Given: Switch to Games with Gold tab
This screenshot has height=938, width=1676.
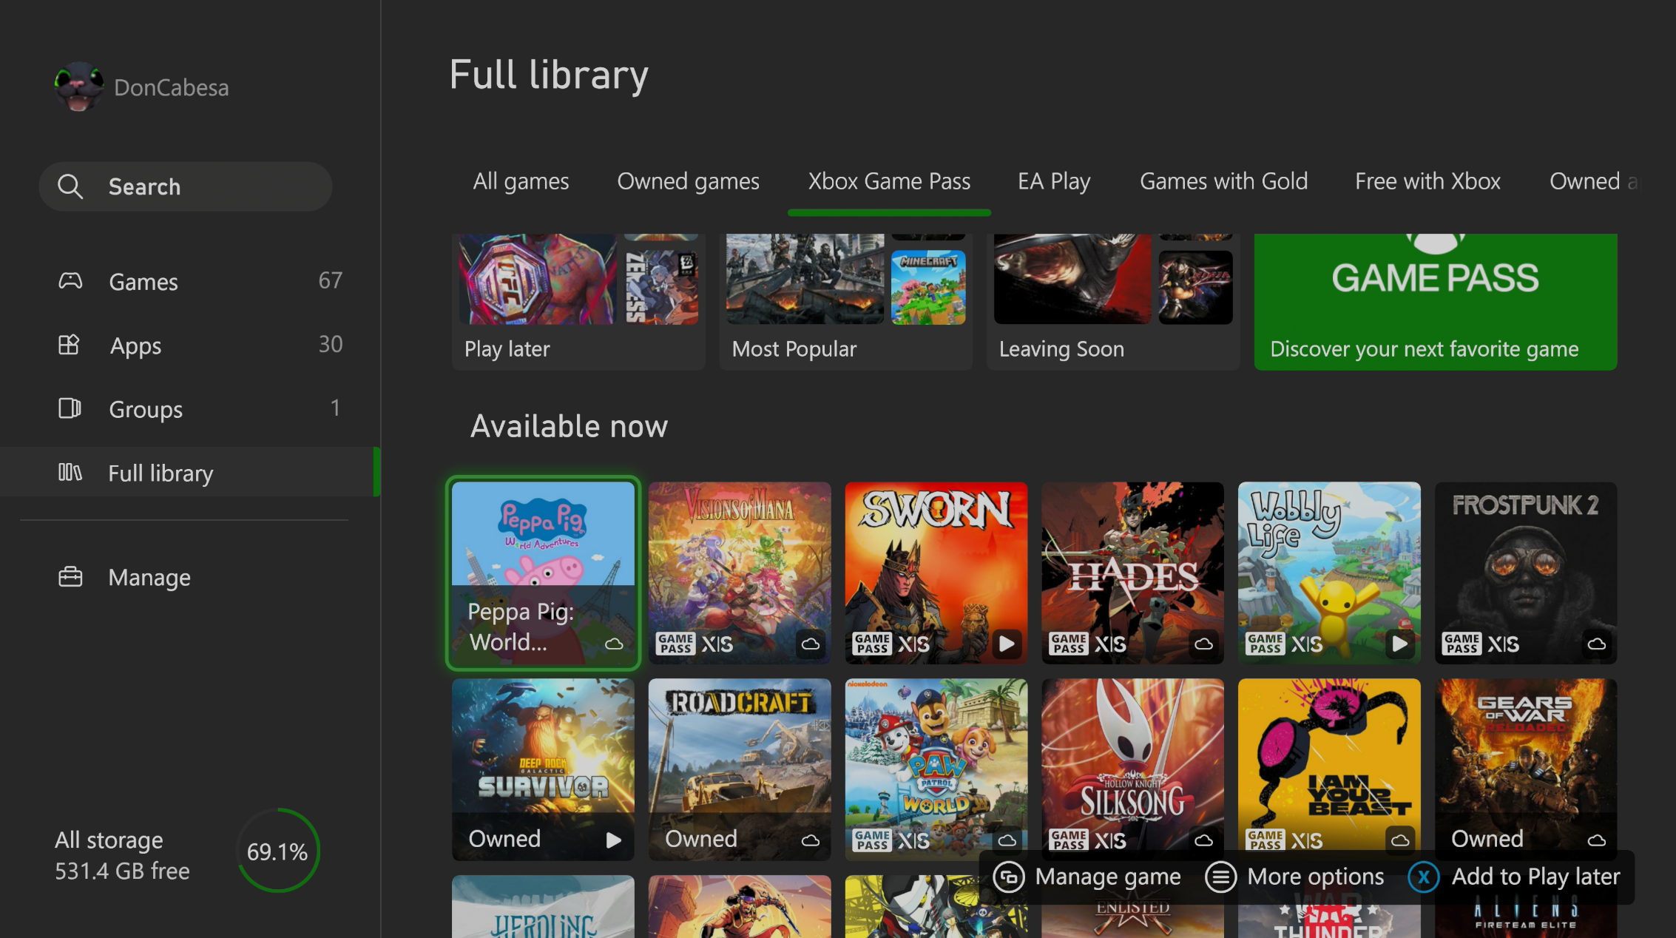Looking at the screenshot, I should [1223, 182].
